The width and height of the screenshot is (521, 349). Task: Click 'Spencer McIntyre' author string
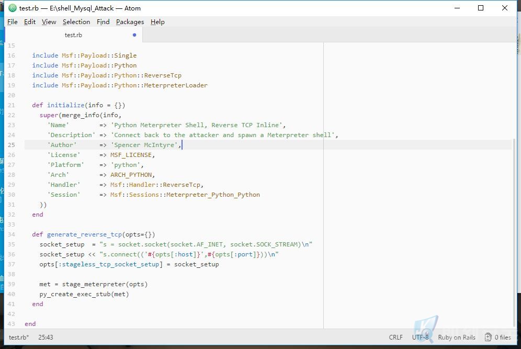[144, 145]
